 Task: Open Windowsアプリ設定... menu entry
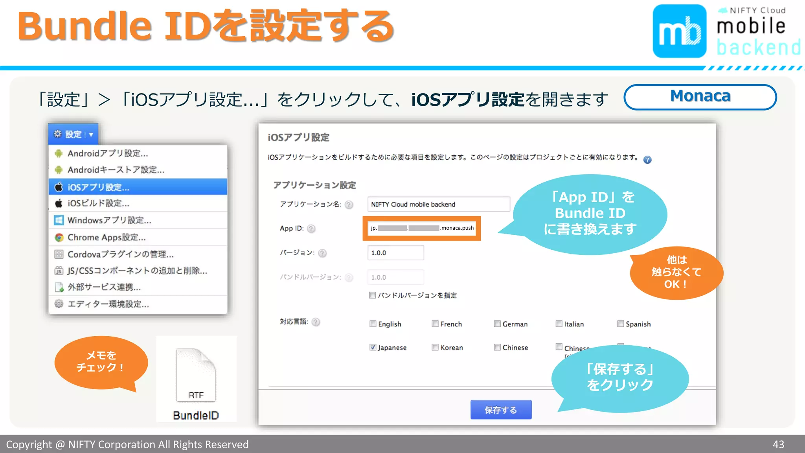138,220
